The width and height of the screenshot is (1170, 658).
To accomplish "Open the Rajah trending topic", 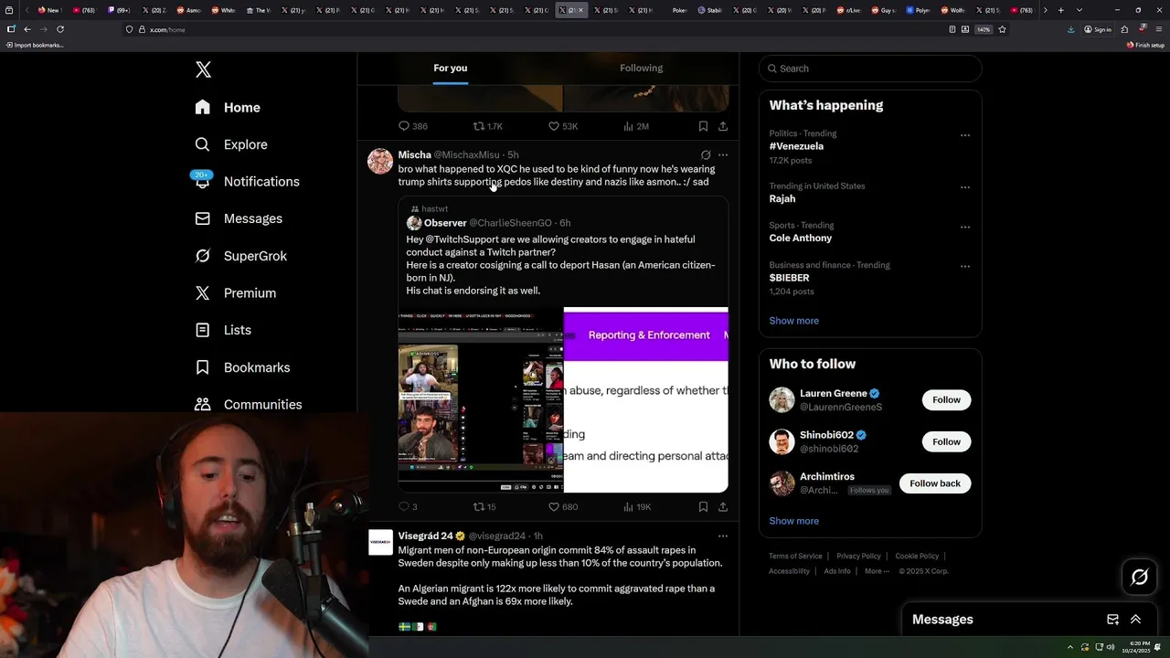I will pos(782,198).
